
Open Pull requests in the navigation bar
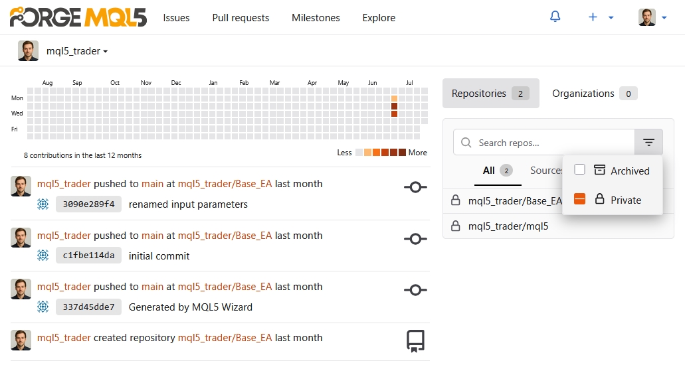pyautogui.click(x=241, y=18)
